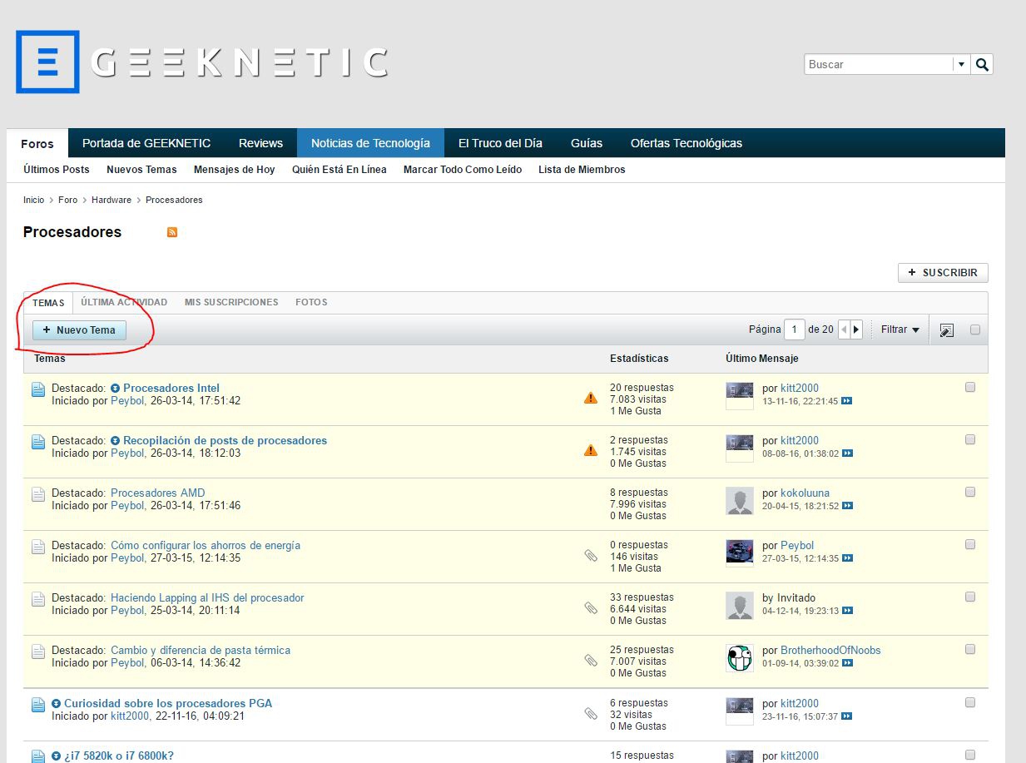Jump to last post of Procesadores AMD

(847, 506)
